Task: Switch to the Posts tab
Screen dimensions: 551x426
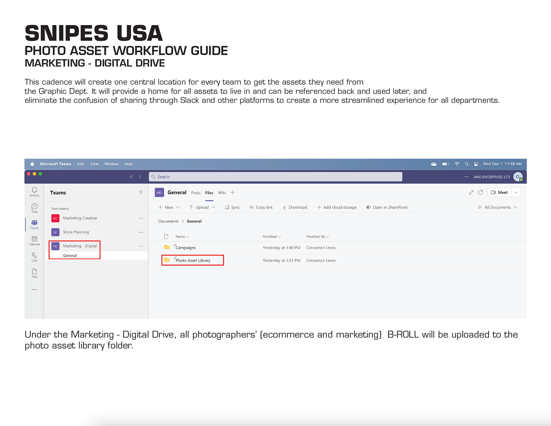Action: click(196, 193)
